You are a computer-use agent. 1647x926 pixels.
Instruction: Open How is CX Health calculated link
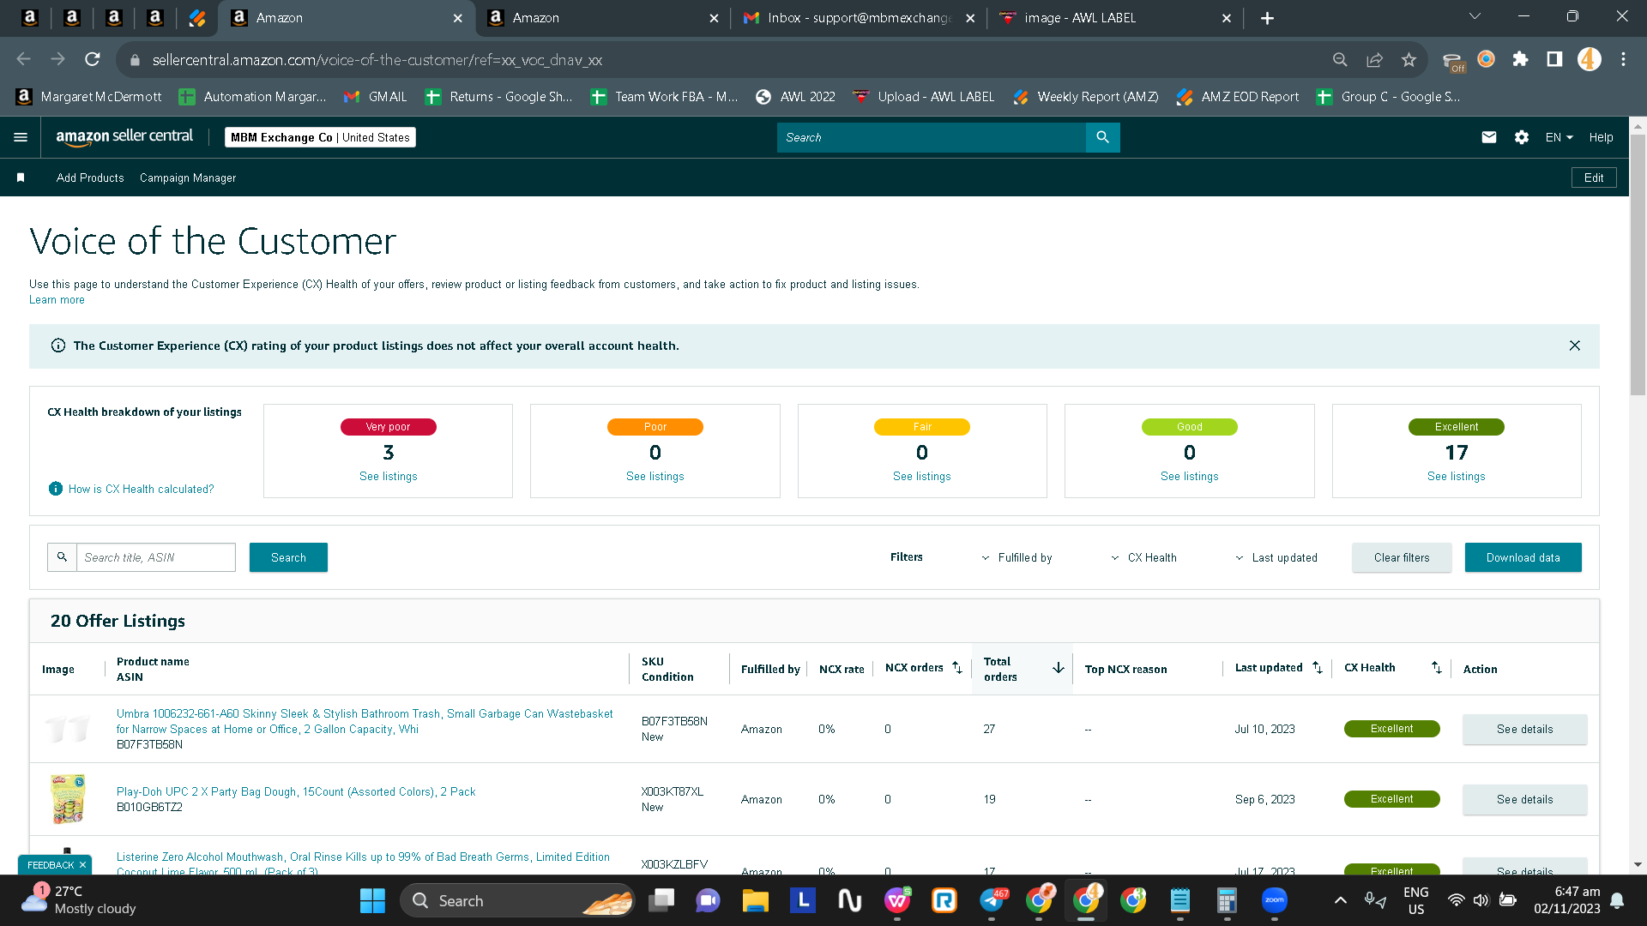click(142, 489)
